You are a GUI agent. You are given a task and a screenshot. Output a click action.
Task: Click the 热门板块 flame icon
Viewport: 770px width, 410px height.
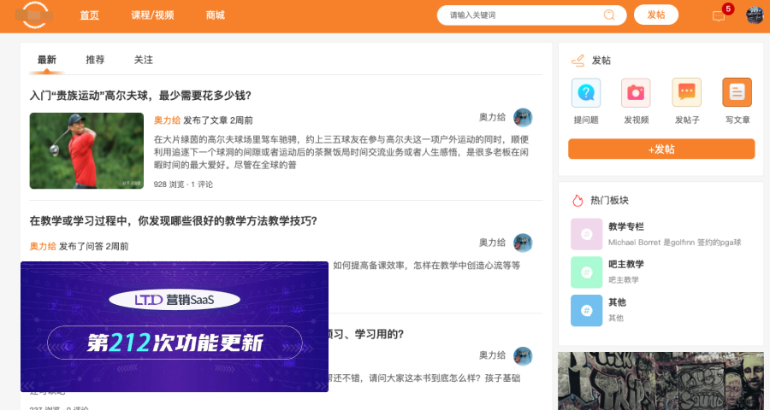point(577,200)
